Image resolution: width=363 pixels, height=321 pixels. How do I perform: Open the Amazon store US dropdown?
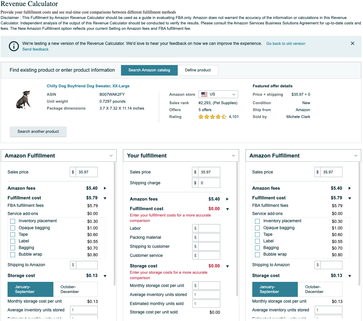(218, 94)
